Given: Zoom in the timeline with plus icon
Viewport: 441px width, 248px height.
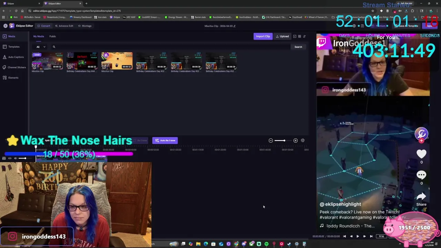Looking at the screenshot, I should click(x=296, y=141).
